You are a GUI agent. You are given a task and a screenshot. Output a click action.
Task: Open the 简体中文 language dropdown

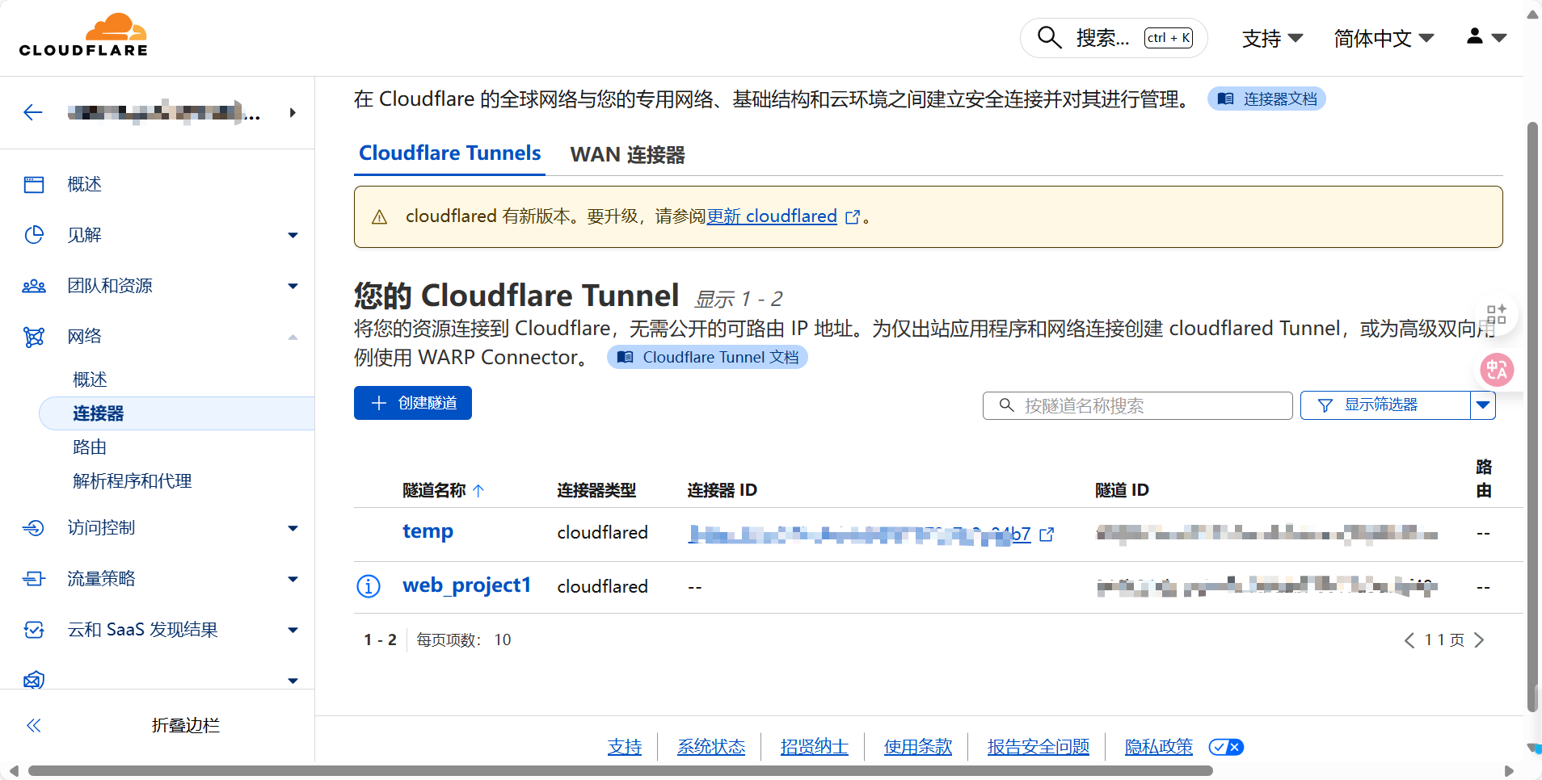coord(1384,38)
